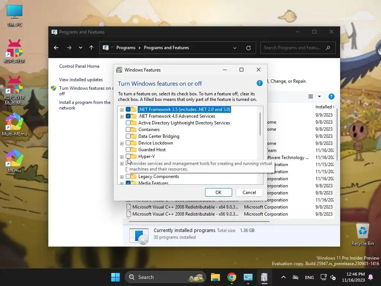Screen dimensions: 381x286
Task: Click OK in Windows Features dialog
Action: (218, 193)
